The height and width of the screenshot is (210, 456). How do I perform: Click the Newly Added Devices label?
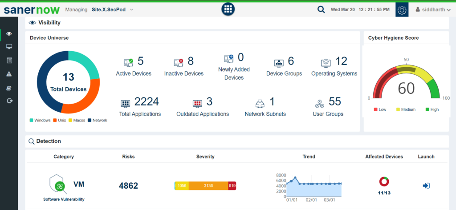point(234,74)
